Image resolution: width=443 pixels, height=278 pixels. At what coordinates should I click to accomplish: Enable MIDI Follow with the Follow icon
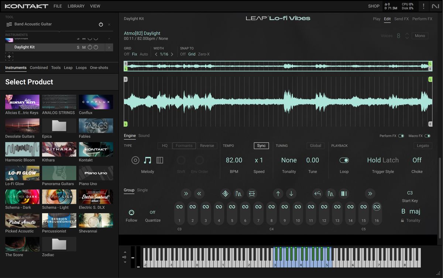131,212
